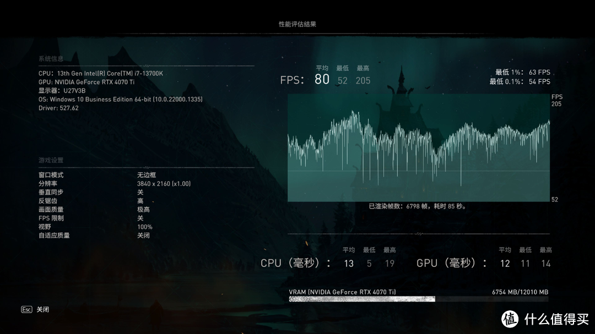
Task: Click the 最低 0.1%: 54 FPS line
Action: pos(520,81)
